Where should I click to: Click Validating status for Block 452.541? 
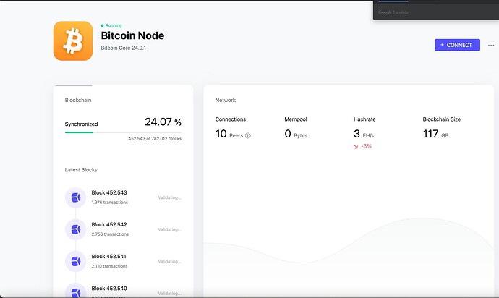170,261
